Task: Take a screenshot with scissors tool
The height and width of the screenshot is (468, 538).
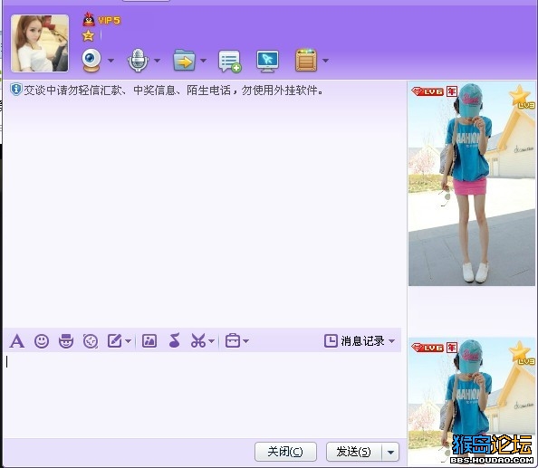Action: tap(198, 340)
